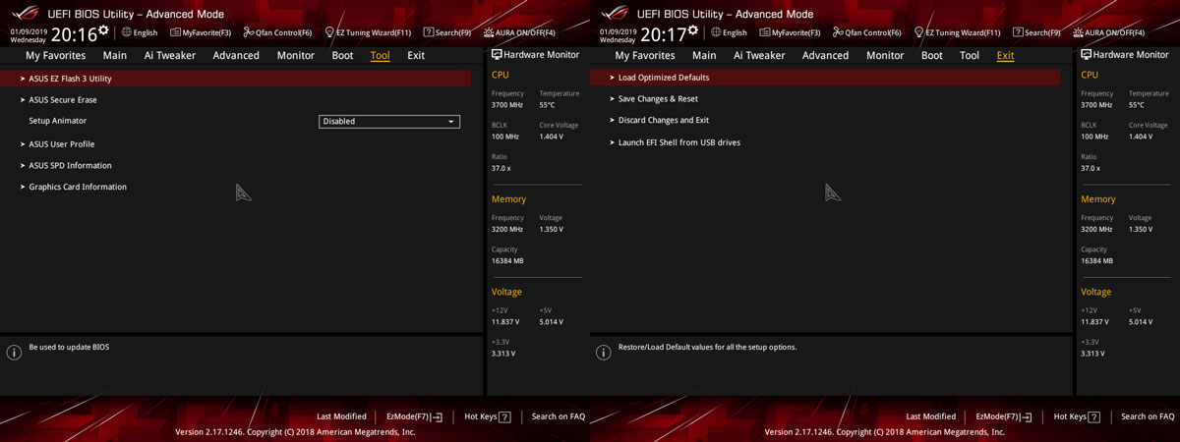Select Save Changes & Reset
1180x442 pixels.
(658, 99)
